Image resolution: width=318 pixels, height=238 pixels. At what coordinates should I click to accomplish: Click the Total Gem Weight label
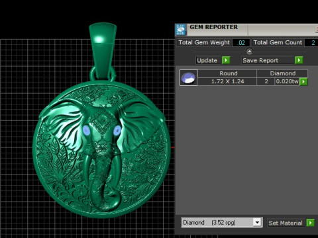[x=204, y=42]
